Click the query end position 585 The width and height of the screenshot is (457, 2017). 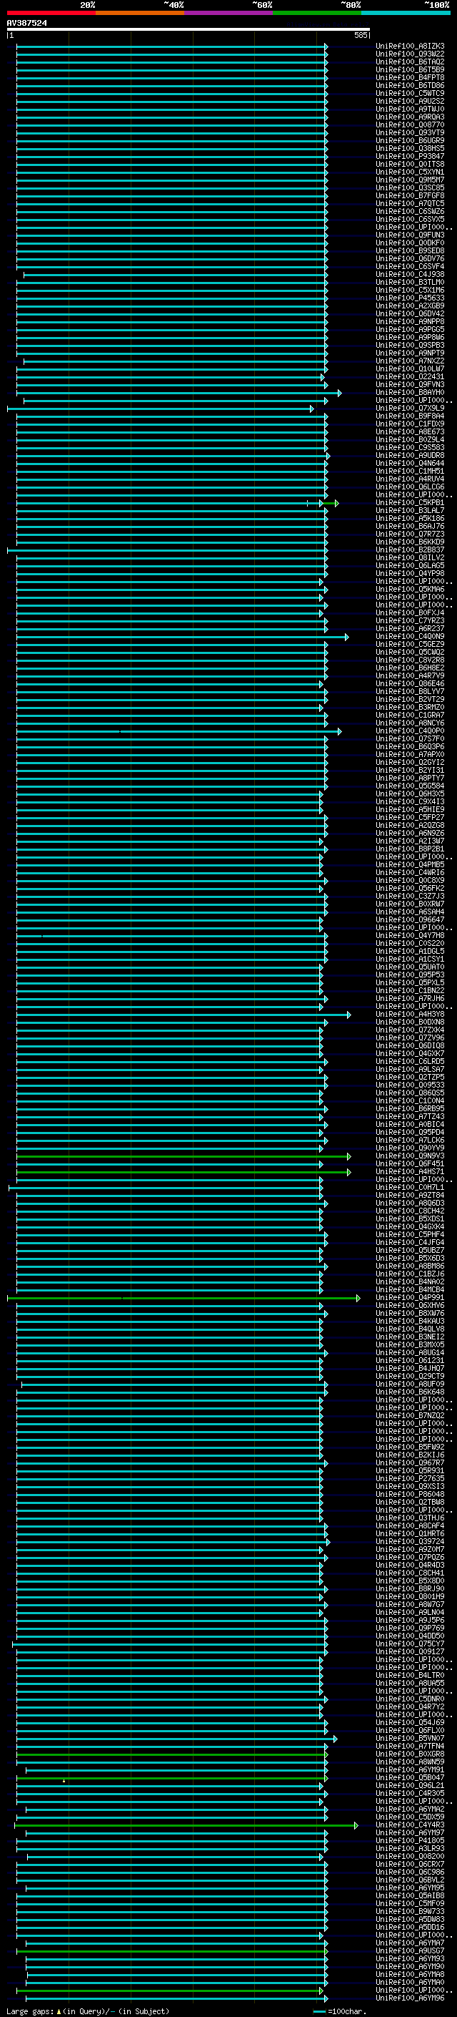coord(360,35)
